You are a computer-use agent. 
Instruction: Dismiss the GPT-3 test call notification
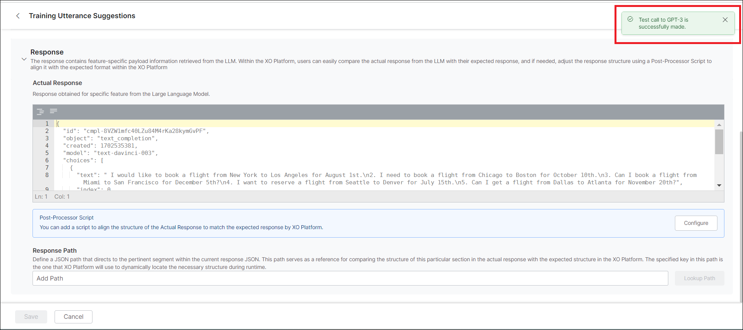725,20
